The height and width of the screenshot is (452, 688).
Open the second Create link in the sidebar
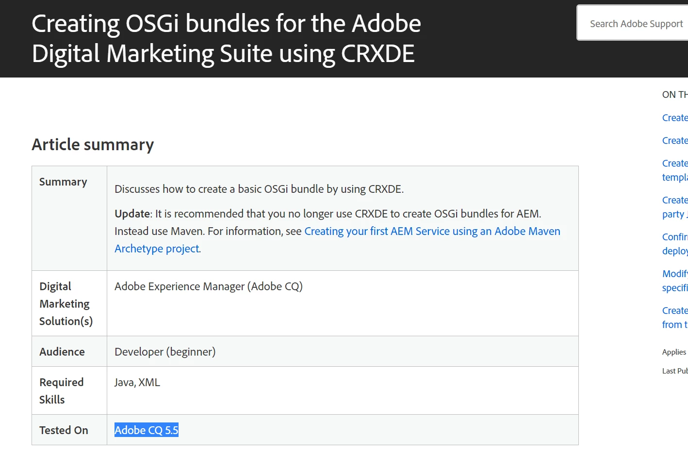(x=675, y=140)
